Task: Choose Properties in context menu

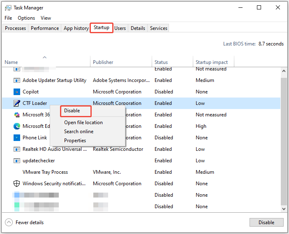Action: pos(75,141)
